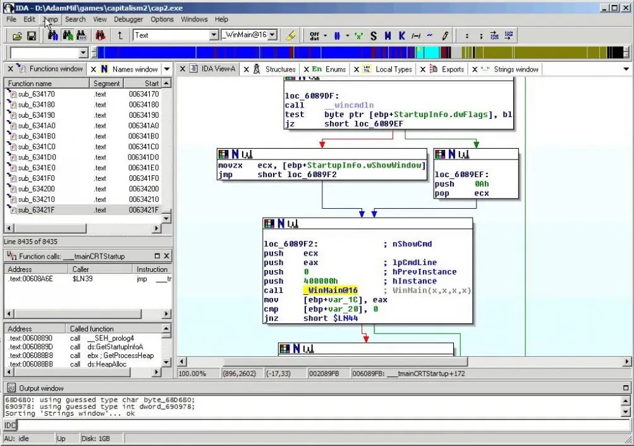Click the yellow highlighter icon in toolbar
Viewport: 634px width, 446px height.
click(x=291, y=35)
